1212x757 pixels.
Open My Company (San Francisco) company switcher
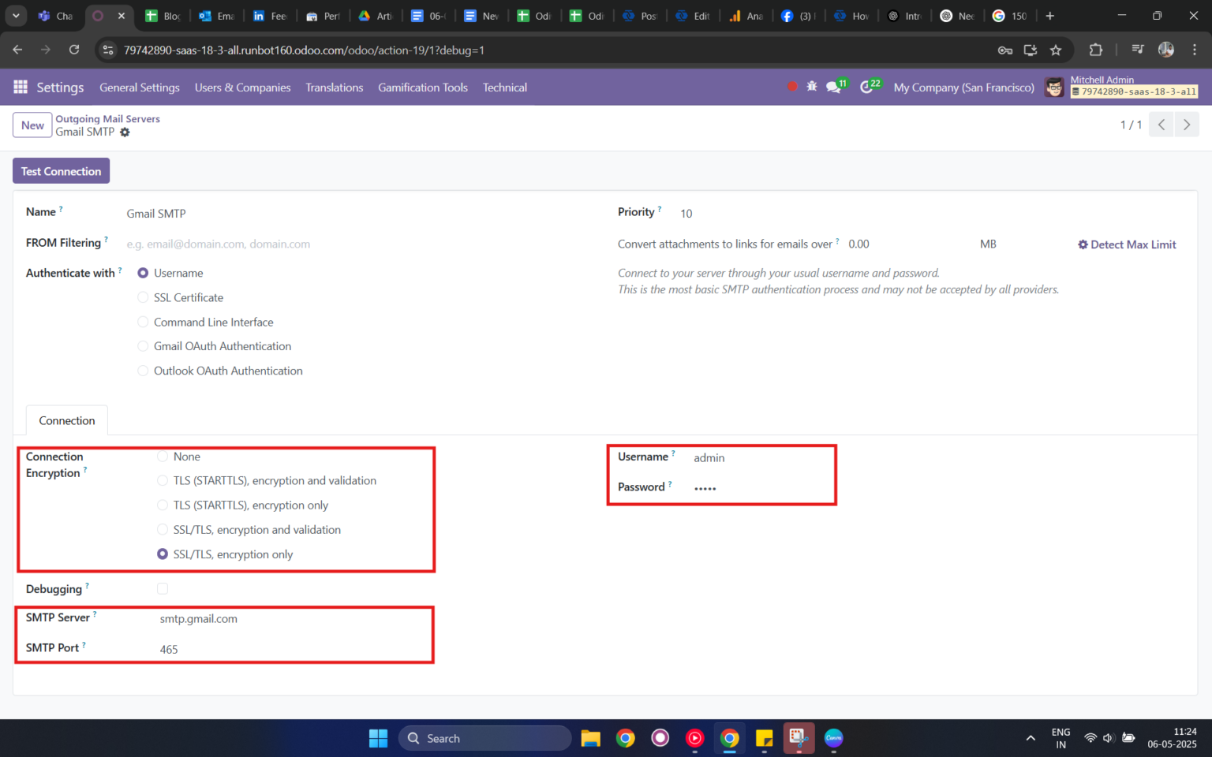point(963,87)
